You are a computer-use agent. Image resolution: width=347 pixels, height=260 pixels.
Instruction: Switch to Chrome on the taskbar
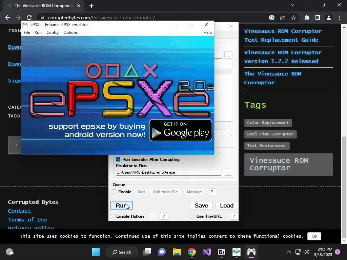point(192,252)
